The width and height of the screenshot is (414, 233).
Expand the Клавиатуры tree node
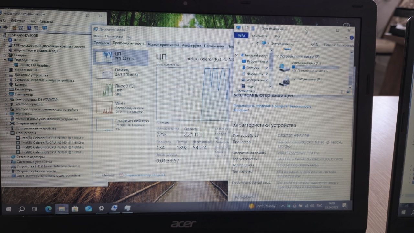coord(5,90)
